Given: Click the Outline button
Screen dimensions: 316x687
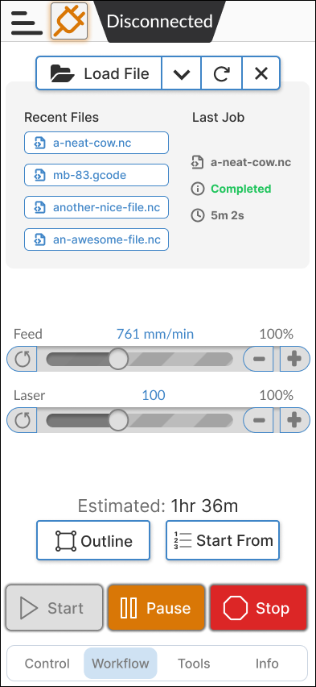Looking at the screenshot, I should [x=93, y=540].
